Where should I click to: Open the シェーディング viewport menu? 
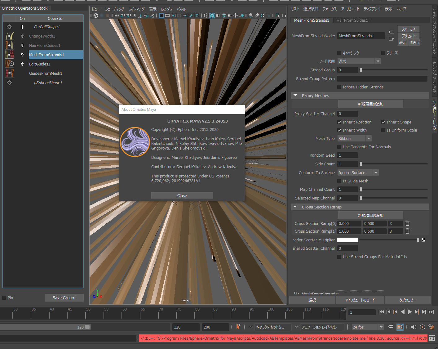click(x=114, y=9)
